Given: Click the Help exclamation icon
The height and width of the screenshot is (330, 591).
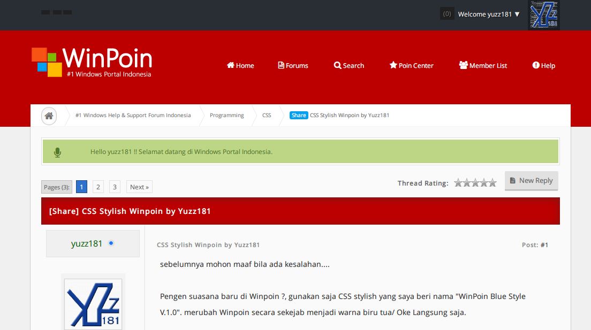Looking at the screenshot, I should coord(536,65).
